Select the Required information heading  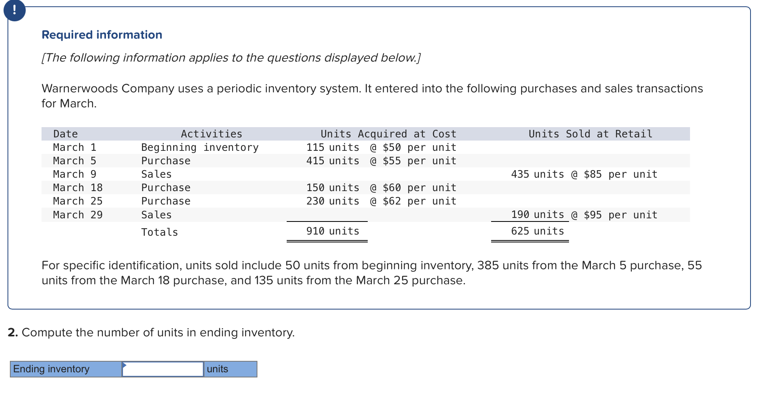tap(101, 35)
